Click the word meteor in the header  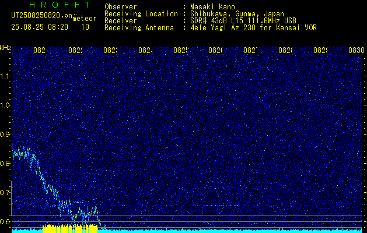[x=85, y=19]
